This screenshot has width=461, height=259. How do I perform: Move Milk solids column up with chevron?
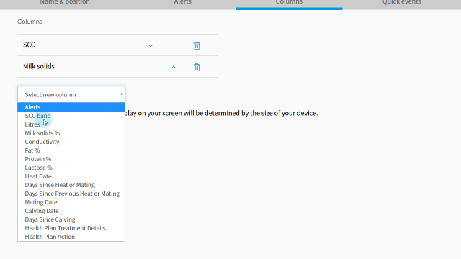(174, 67)
